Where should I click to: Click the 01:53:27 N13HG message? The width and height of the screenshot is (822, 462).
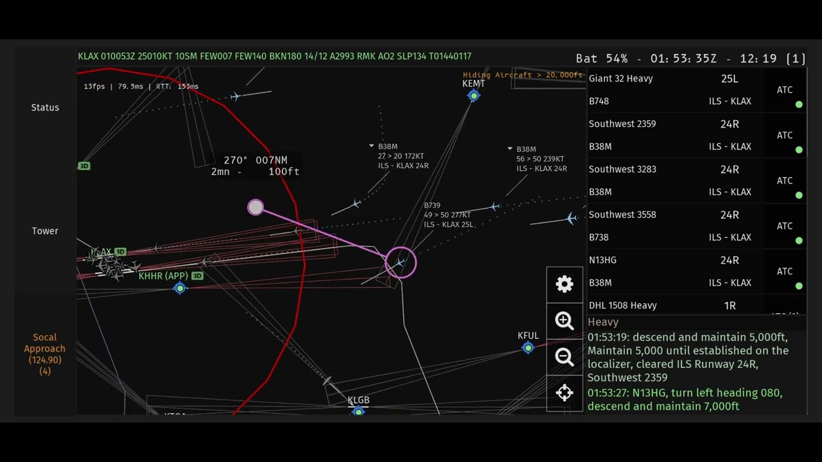[x=685, y=399]
